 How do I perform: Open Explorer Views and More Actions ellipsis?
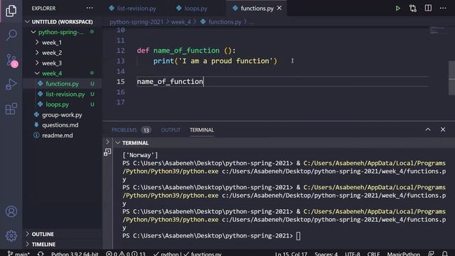[90, 8]
